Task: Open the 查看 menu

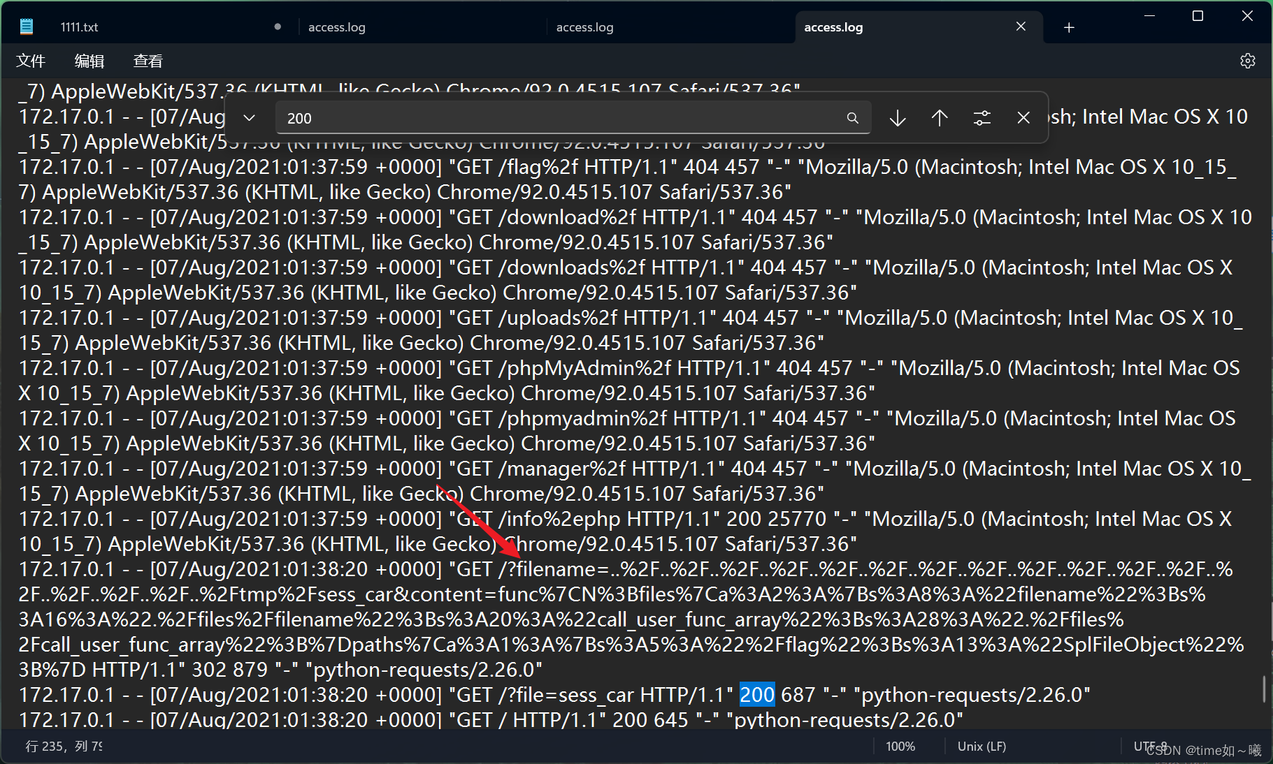Action: [x=148, y=61]
